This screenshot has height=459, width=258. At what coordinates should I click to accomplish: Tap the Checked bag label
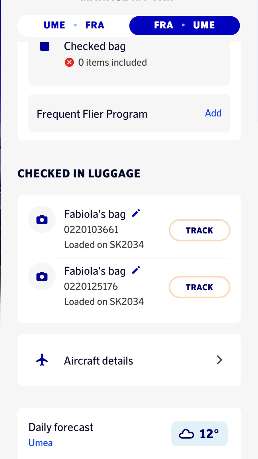click(x=95, y=46)
